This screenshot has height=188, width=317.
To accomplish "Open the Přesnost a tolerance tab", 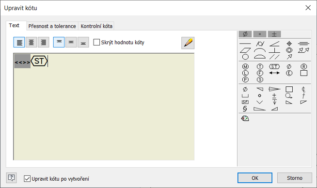I will pos(52,26).
